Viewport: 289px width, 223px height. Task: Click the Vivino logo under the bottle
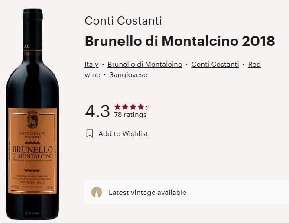(x=32, y=213)
